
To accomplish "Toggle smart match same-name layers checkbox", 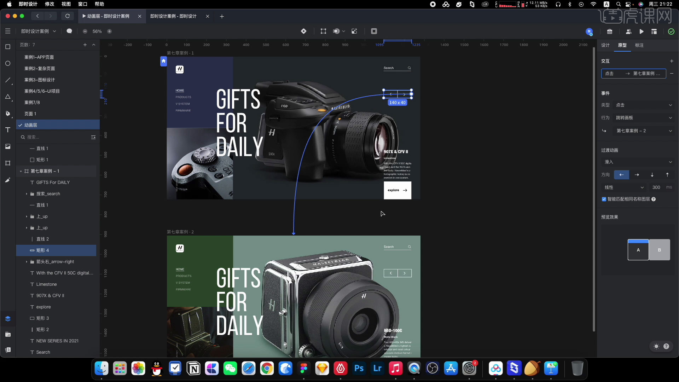I will (x=604, y=199).
